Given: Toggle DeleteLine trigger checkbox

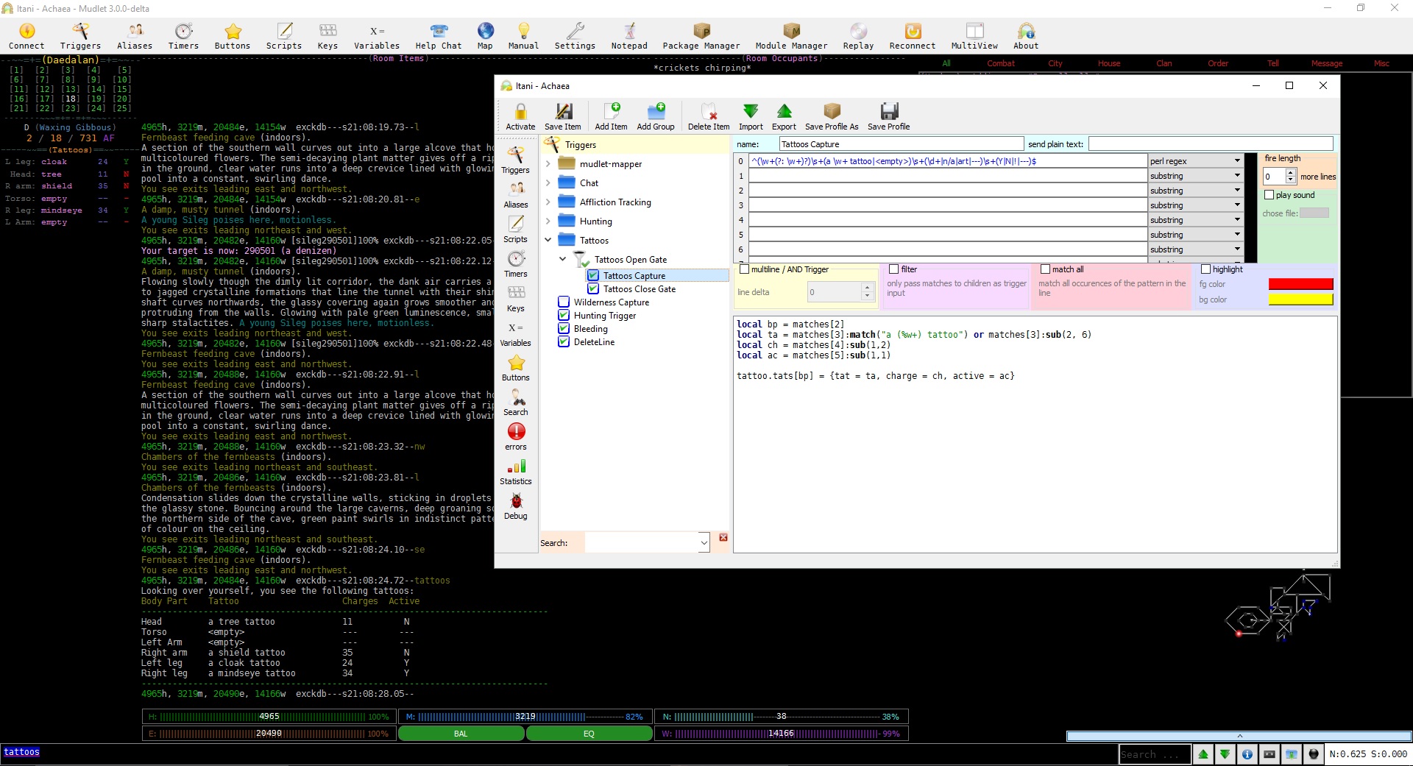Looking at the screenshot, I should [564, 342].
